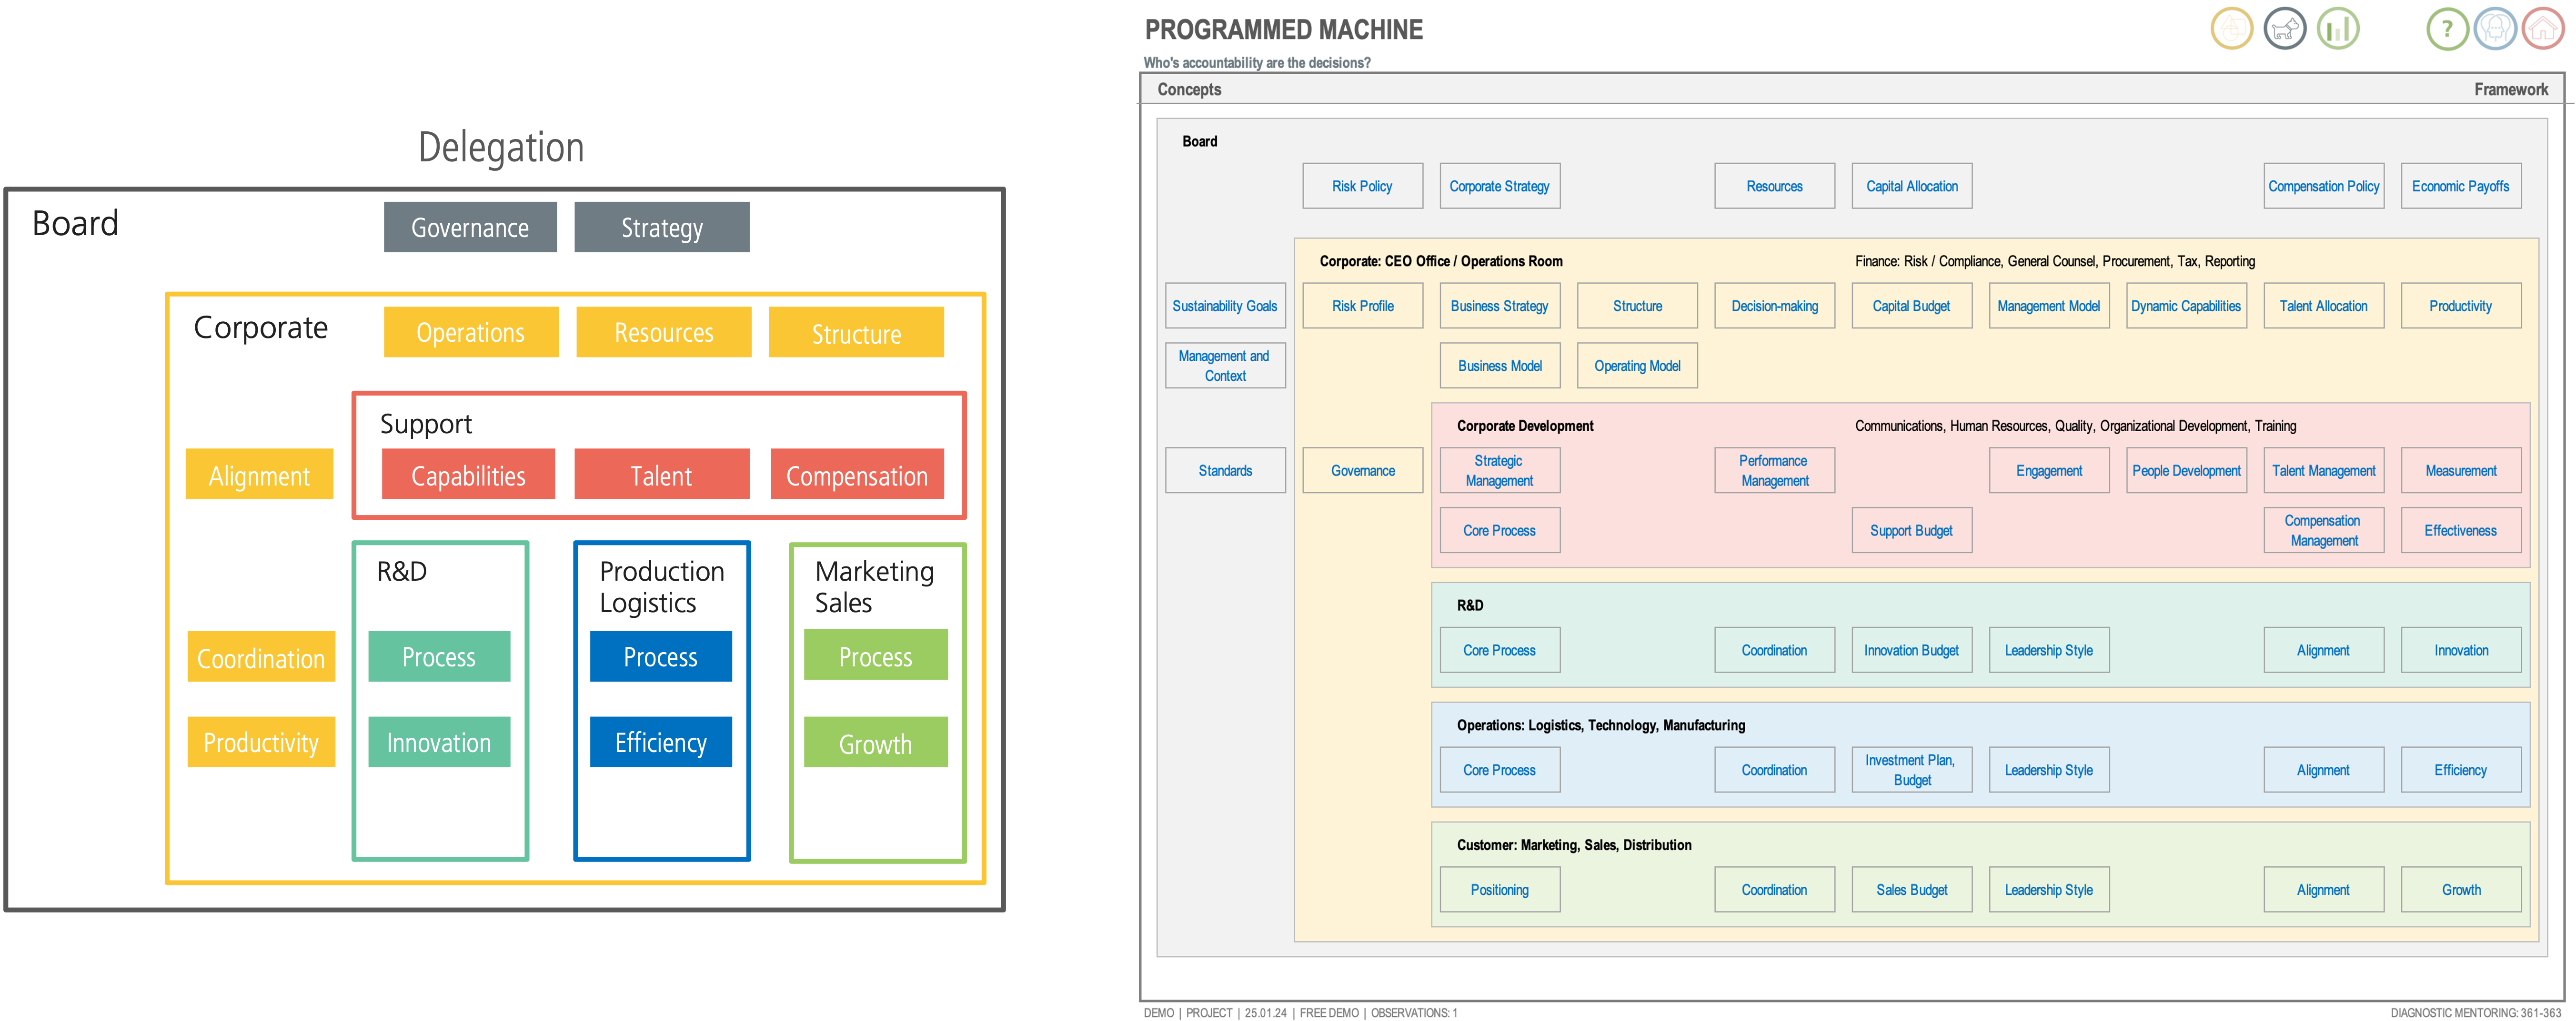The image size is (2576, 1021).
Task: Open the green bar chart icon
Action: [x=2338, y=29]
